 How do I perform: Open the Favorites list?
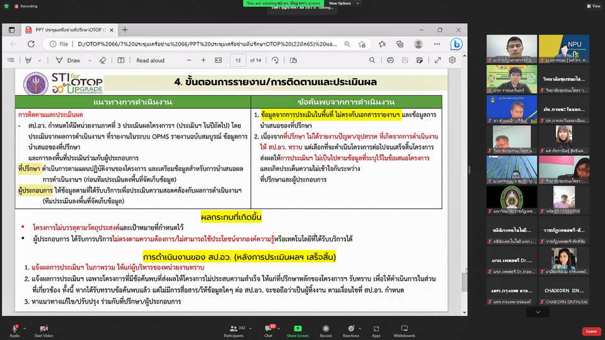(x=382, y=44)
